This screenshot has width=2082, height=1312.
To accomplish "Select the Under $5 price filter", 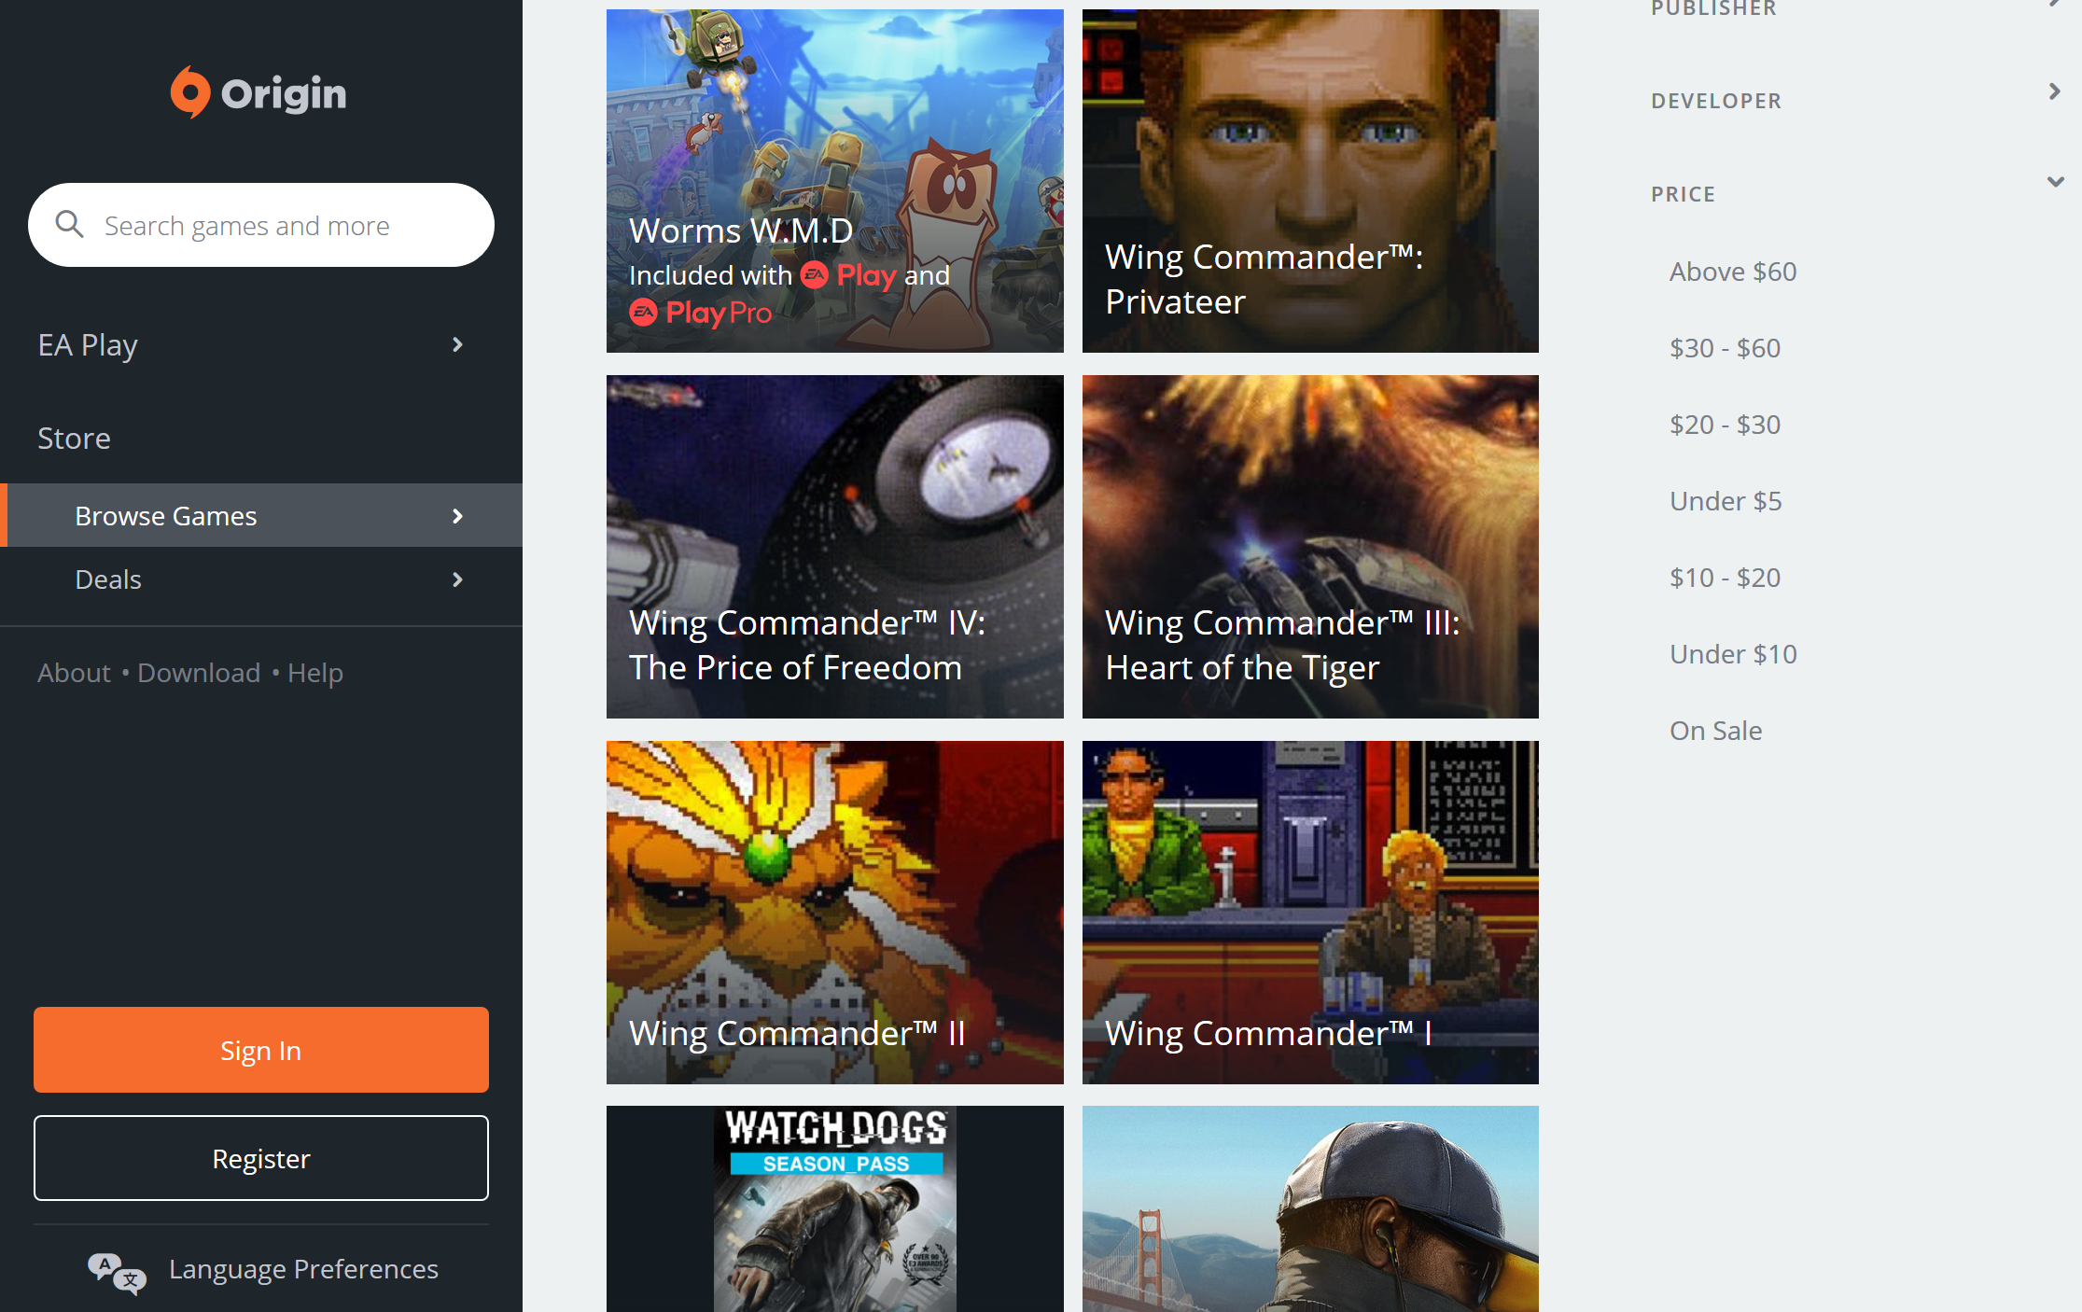I will pos(1724,499).
